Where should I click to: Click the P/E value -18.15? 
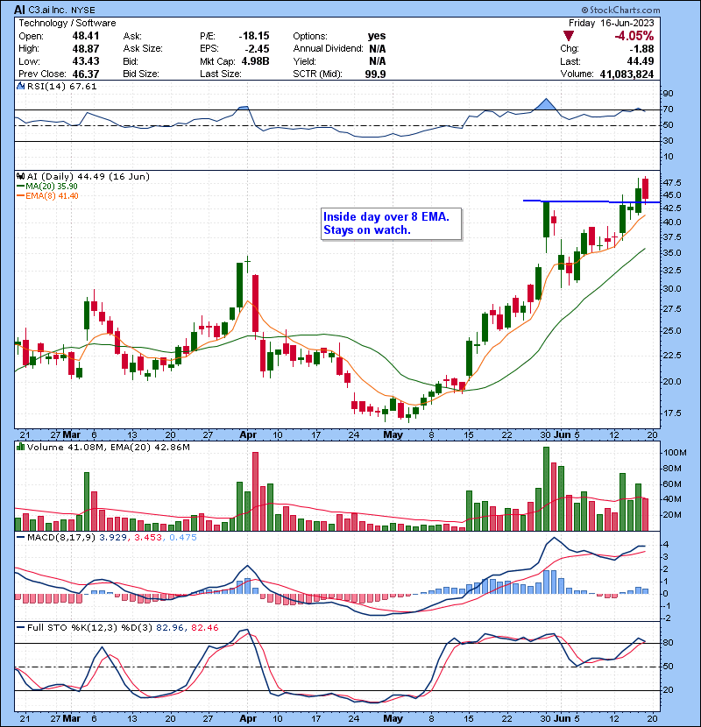254,36
